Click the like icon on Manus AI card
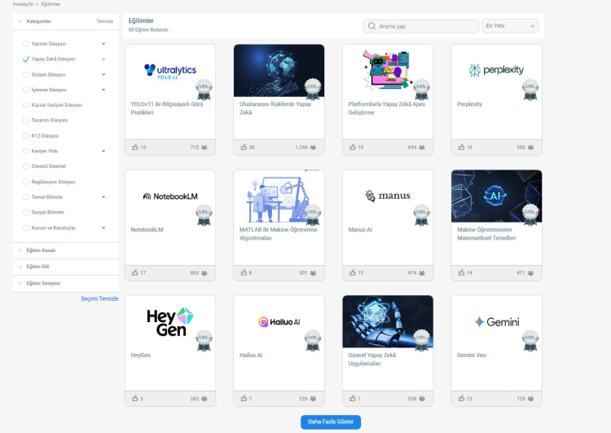The height and width of the screenshot is (433, 611). click(353, 273)
